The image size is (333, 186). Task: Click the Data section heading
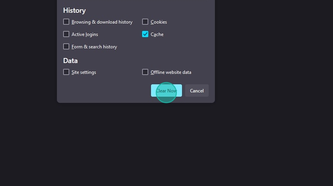(x=70, y=61)
